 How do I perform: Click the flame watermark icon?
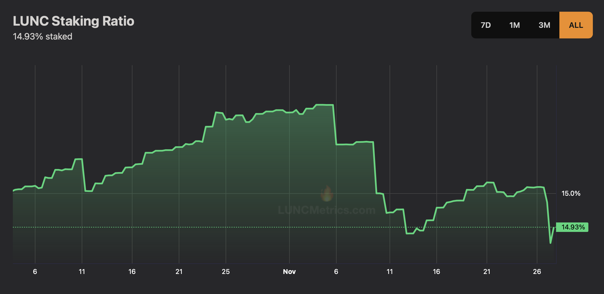coord(327,193)
